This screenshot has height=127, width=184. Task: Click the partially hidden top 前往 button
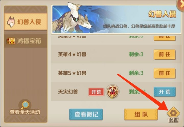(165, 38)
